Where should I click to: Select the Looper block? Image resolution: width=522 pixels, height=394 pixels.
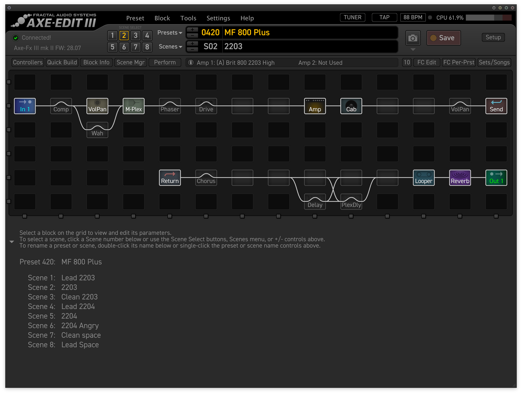click(423, 178)
